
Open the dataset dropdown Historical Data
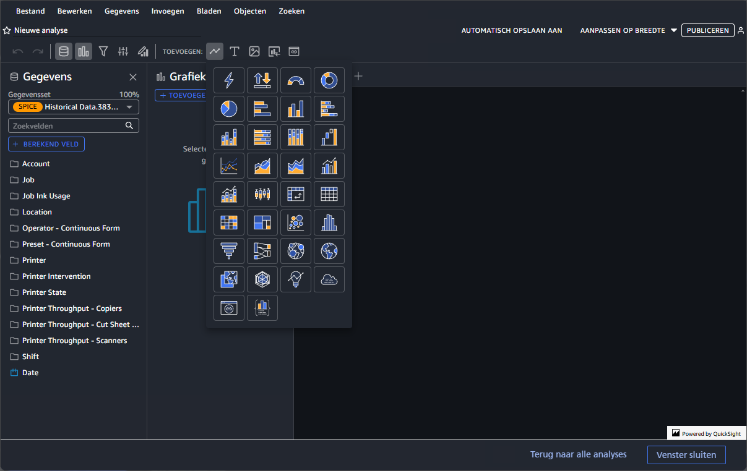pyautogui.click(x=74, y=107)
